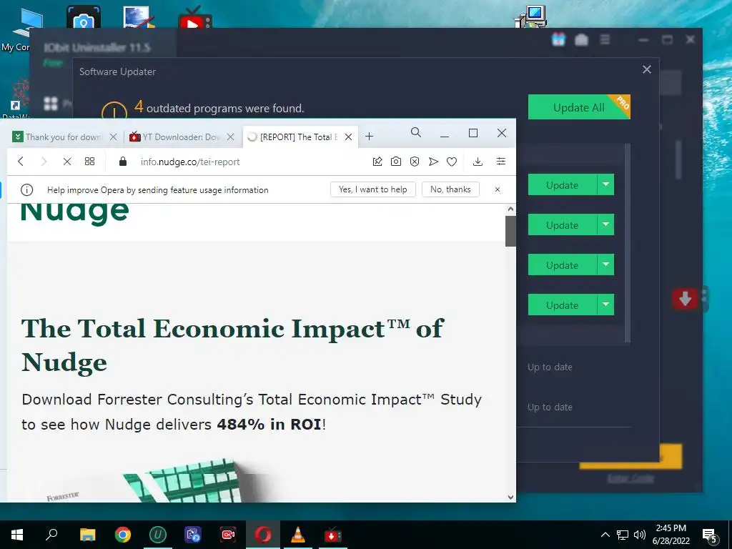Open notification center icon
This screenshot has width=732, height=549.
(x=710, y=535)
